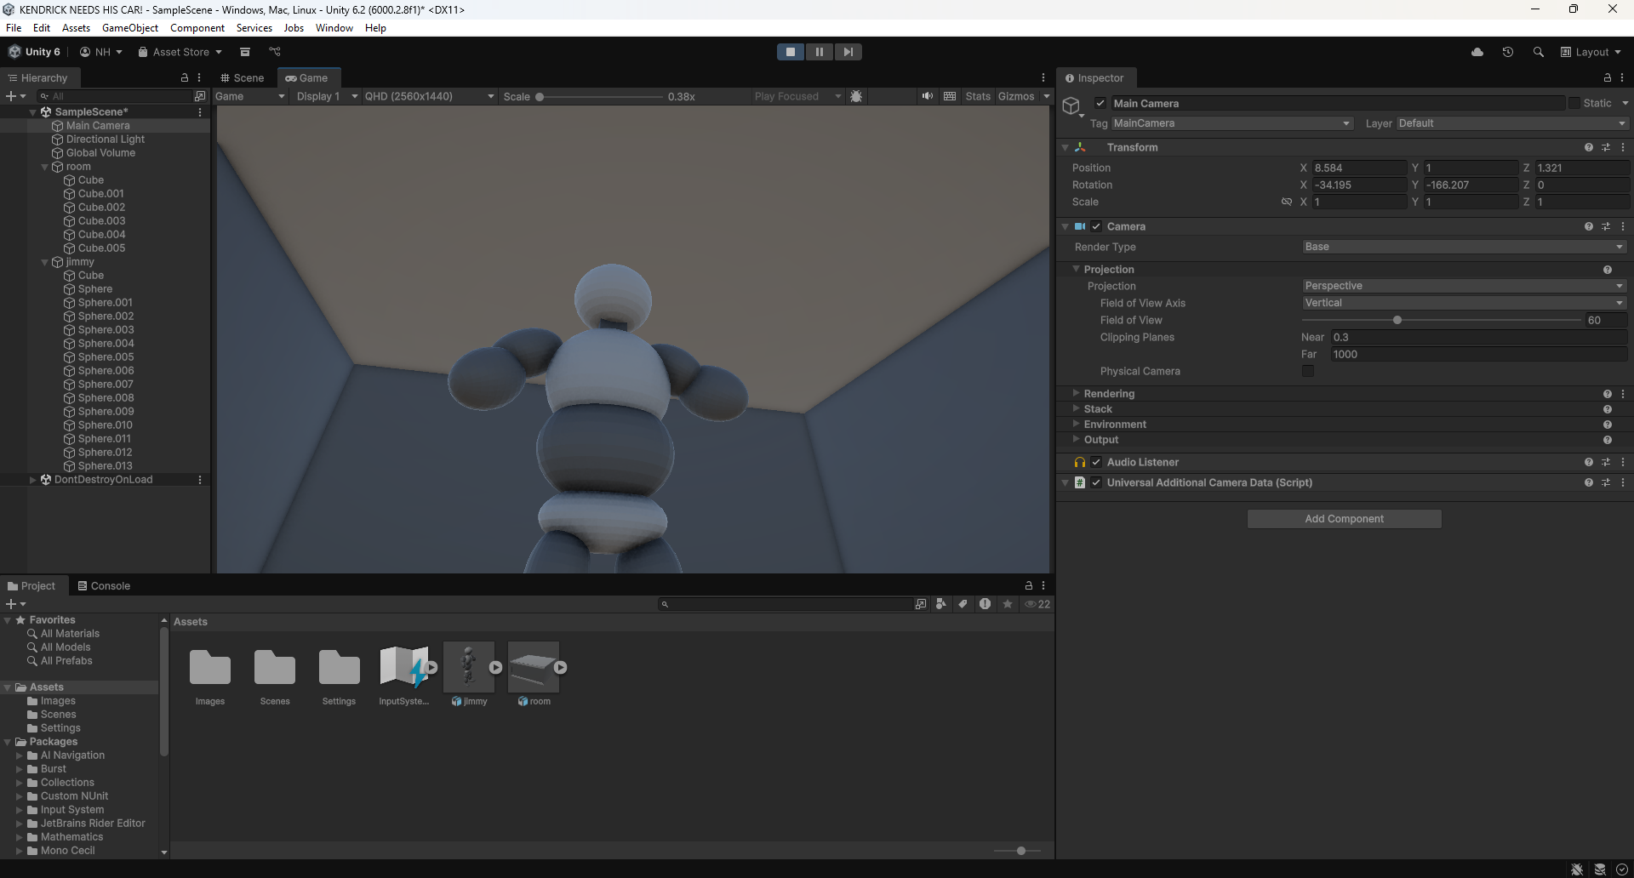This screenshot has height=878, width=1634.
Task: Open SampleScene options menu in Hierarchy
Action: 200,111
